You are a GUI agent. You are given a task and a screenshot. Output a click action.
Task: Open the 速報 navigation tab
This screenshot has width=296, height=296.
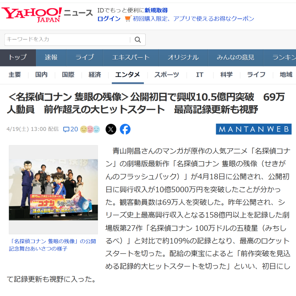tap(51, 58)
